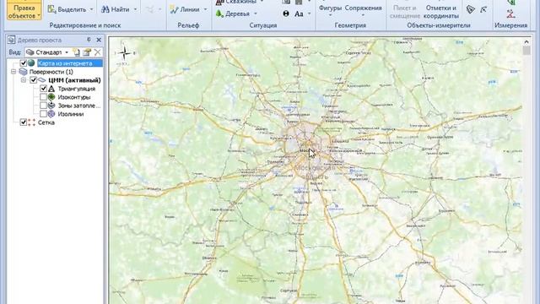Click the Деревья tree icon

(x=219, y=14)
